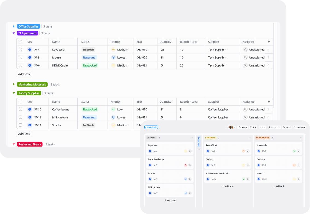Viewport: 310px width, 214px height.
Task: Click Add task in Out Of Stock column
Action: (279, 186)
